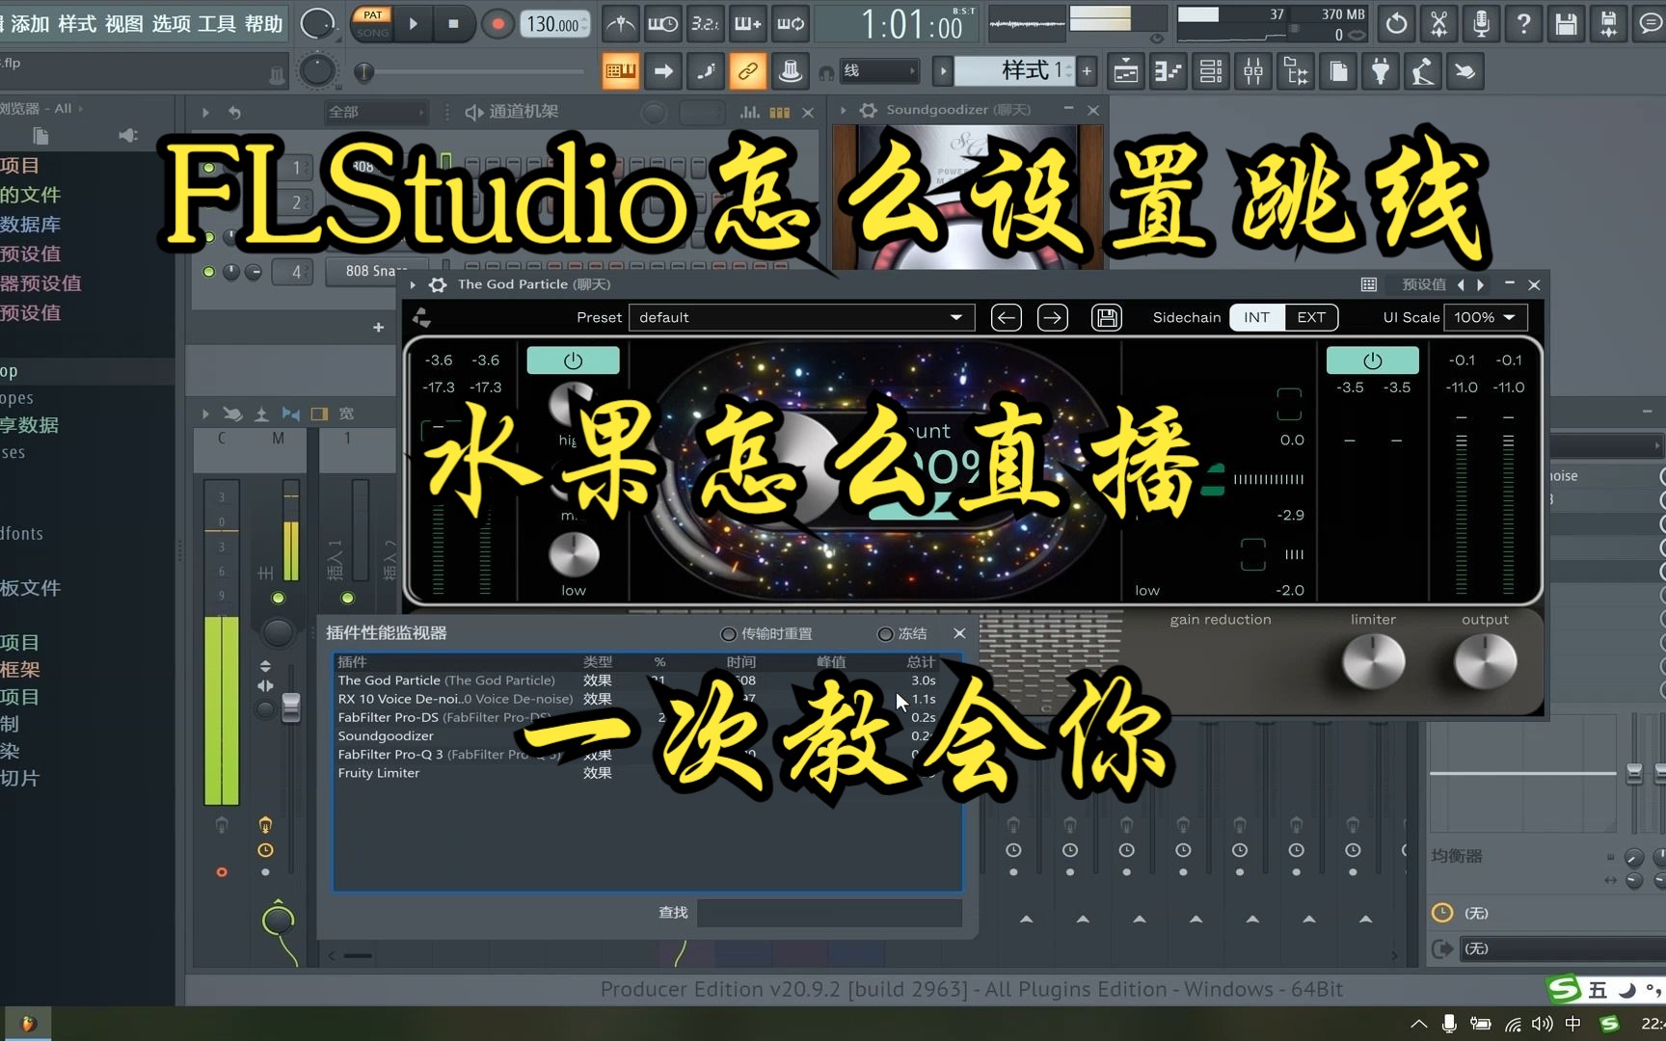The height and width of the screenshot is (1041, 1666).
Task: Add channel with plus in channel rack
Action: click(378, 328)
